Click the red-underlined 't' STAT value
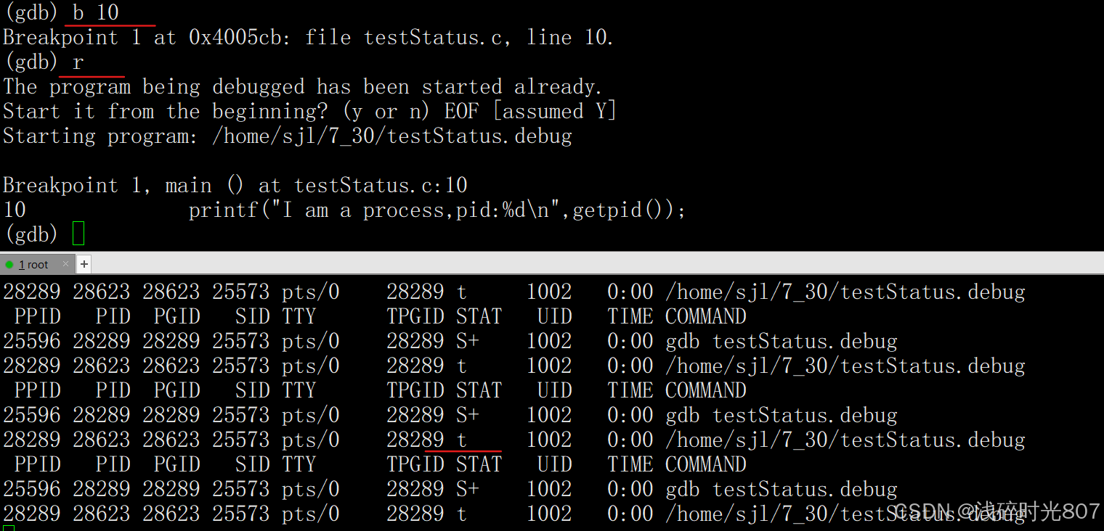Image resolution: width=1104 pixels, height=531 pixels. tap(462, 440)
